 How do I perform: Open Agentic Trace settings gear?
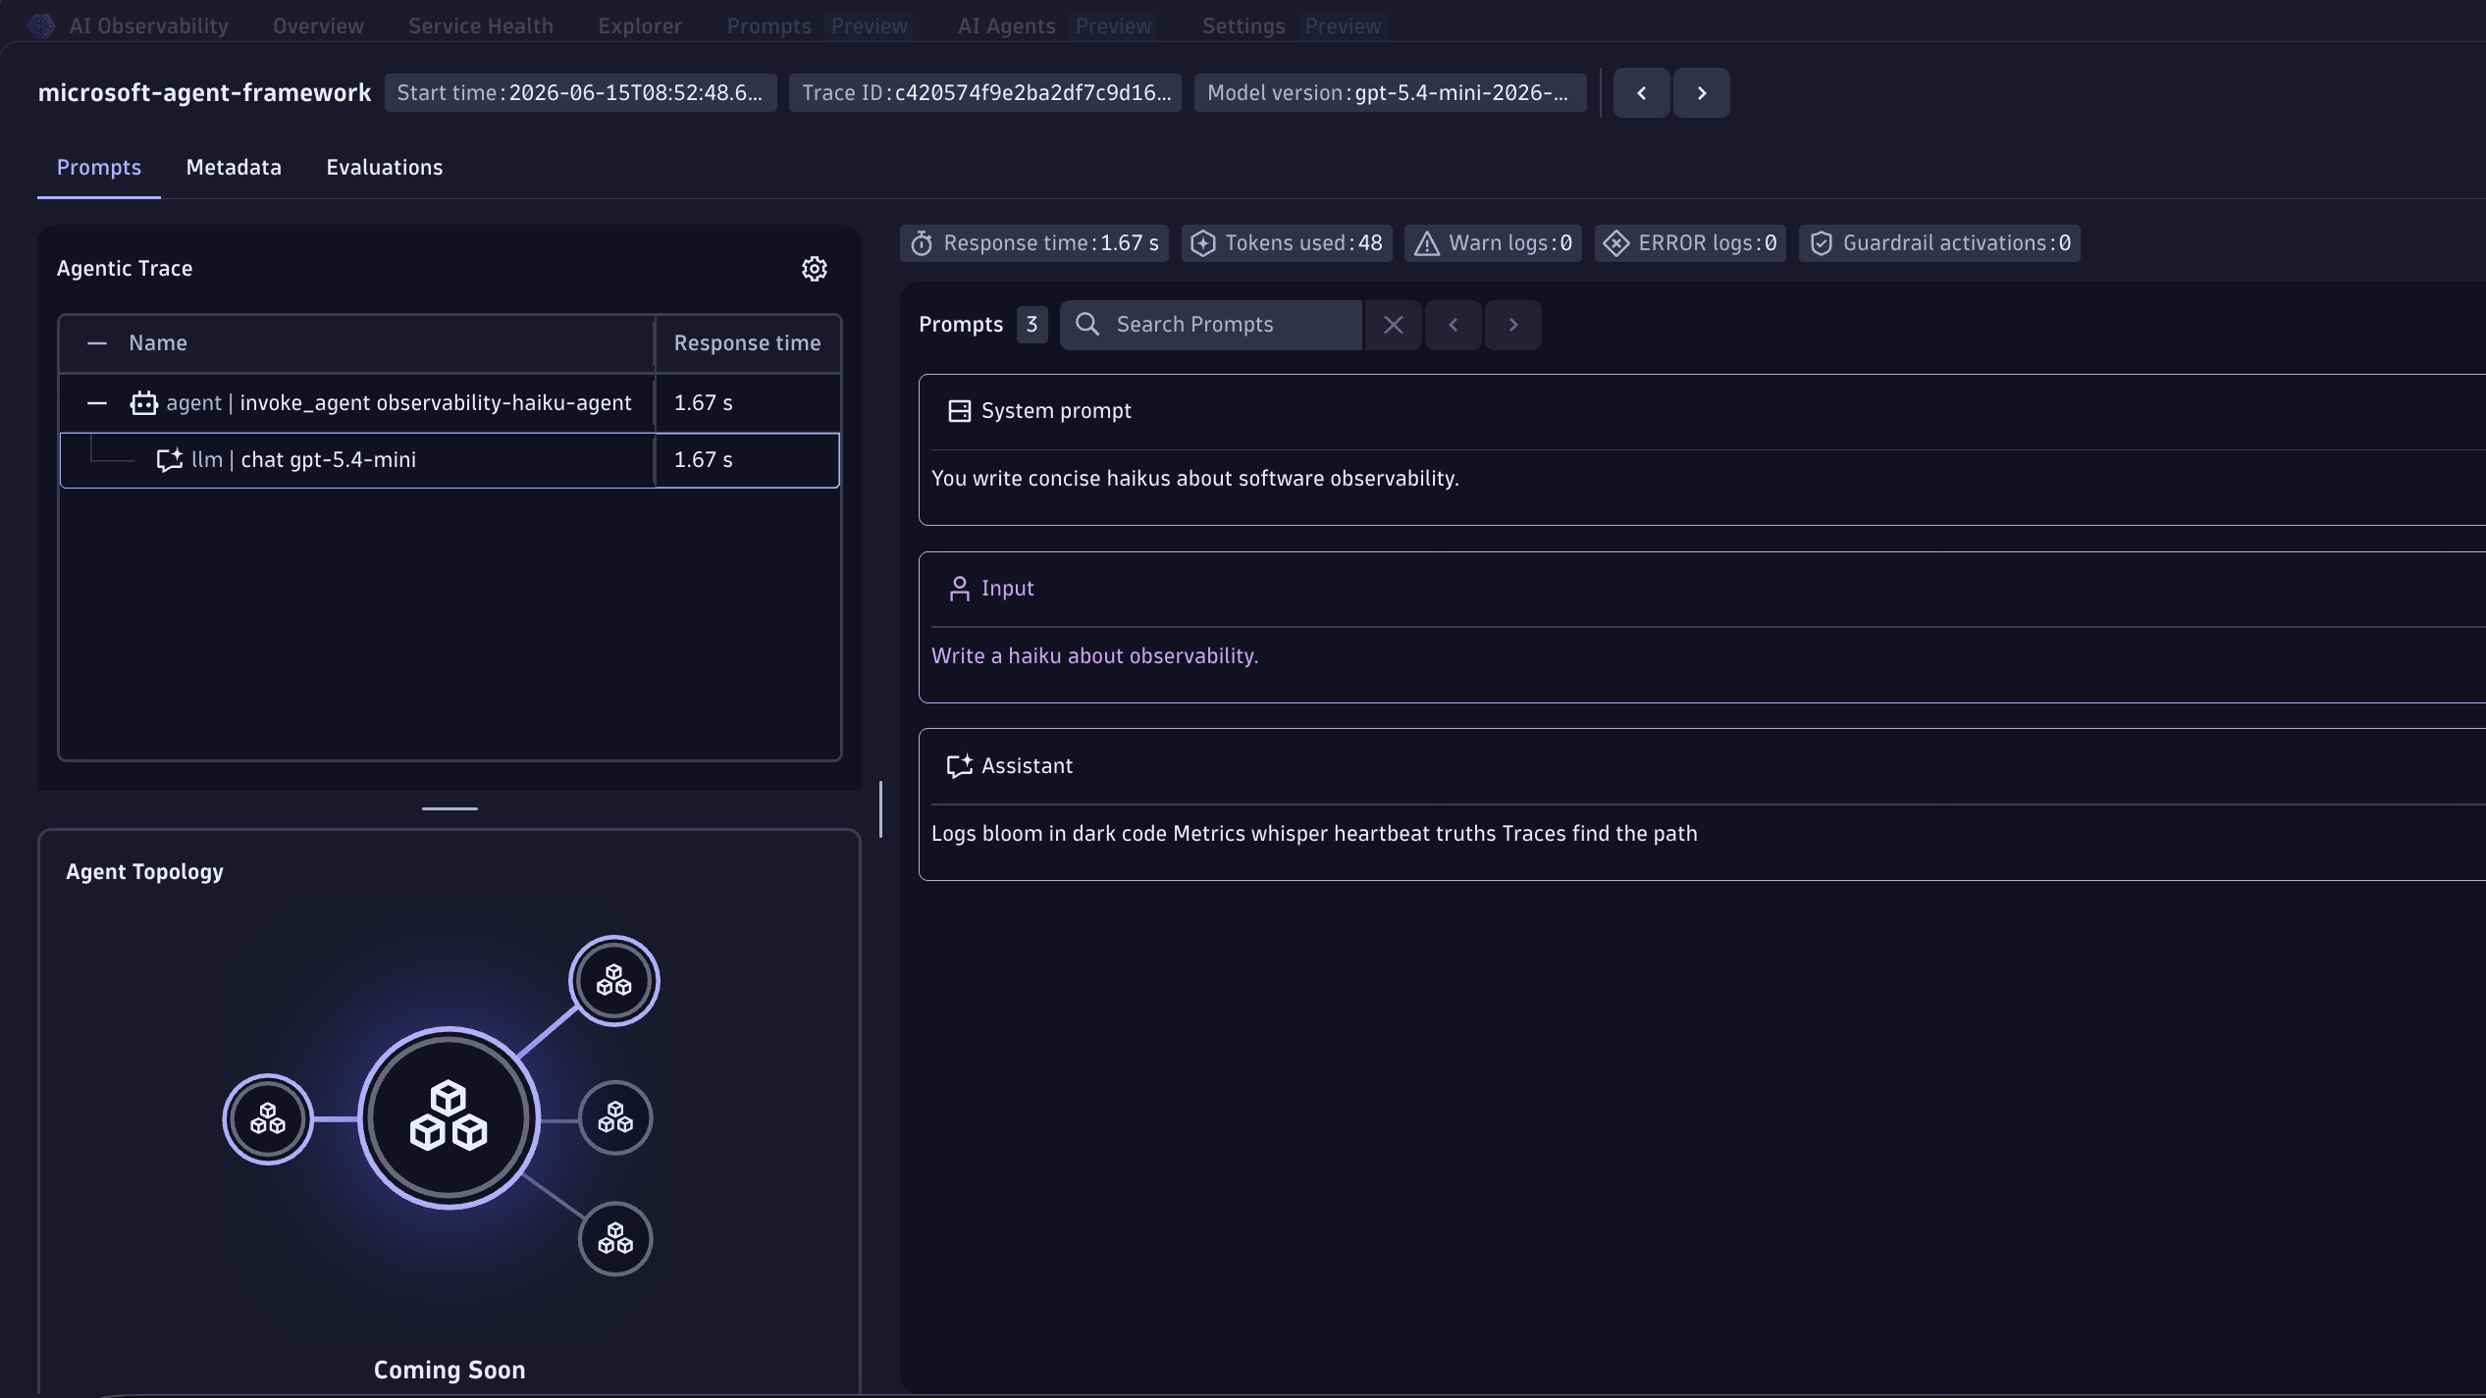tap(814, 269)
